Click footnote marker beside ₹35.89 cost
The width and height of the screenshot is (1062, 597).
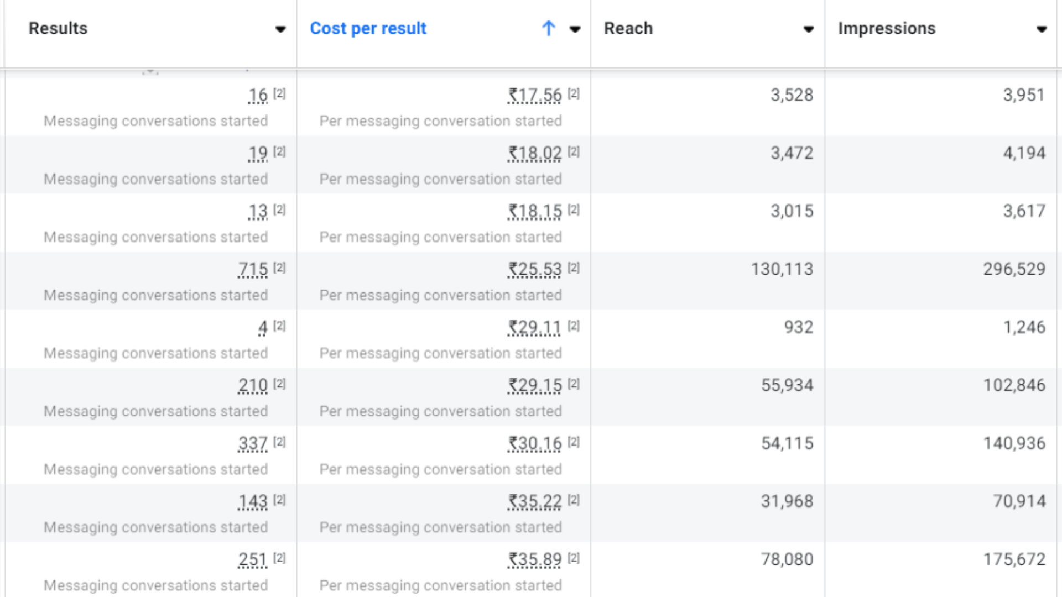coord(574,558)
